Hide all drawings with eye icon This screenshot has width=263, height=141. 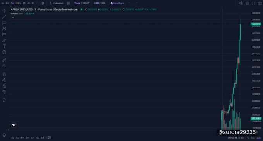point(4,92)
